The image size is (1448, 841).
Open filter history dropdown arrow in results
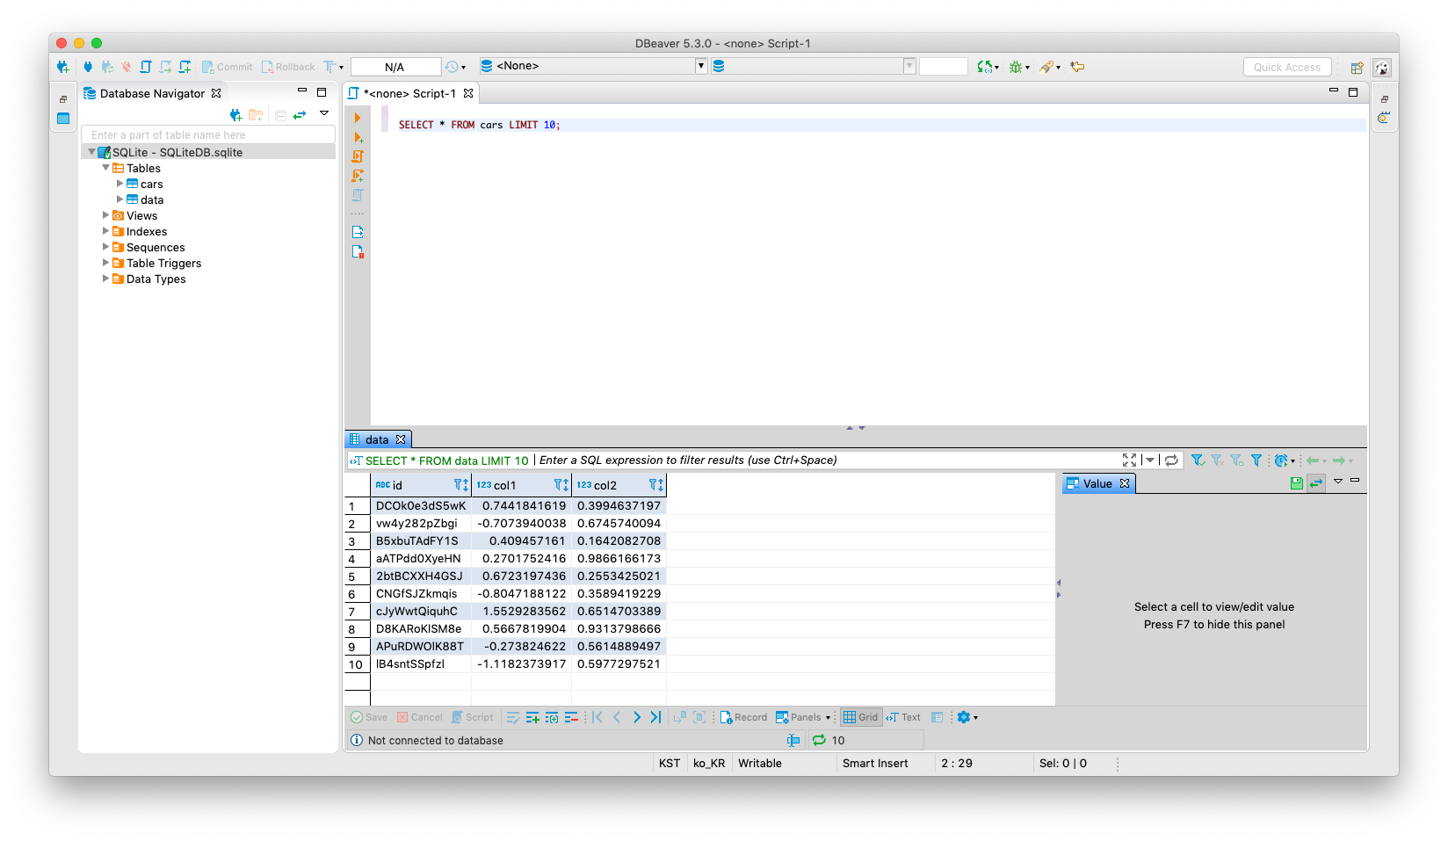(1149, 460)
